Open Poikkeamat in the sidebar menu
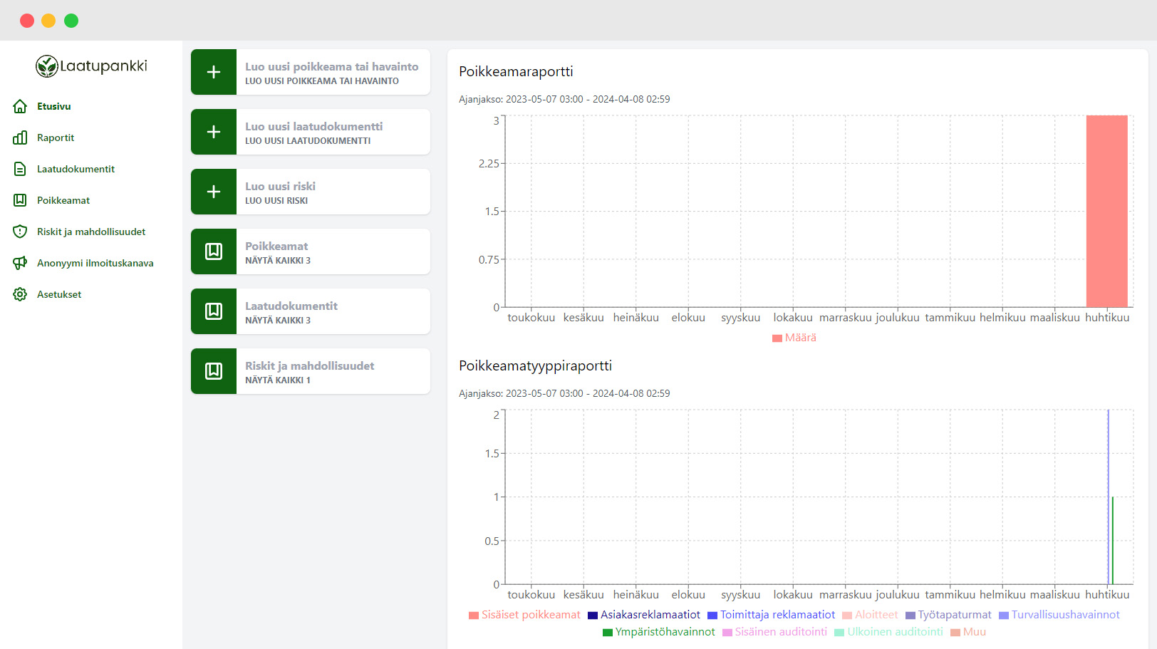The width and height of the screenshot is (1157, 649). click(63, 200)
